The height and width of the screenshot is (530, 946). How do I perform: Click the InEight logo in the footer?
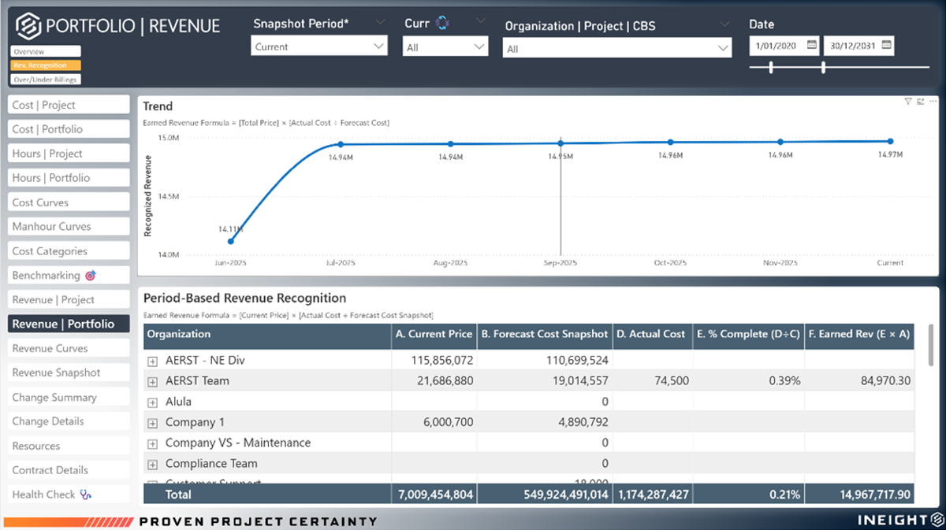(x=938, y=521)
